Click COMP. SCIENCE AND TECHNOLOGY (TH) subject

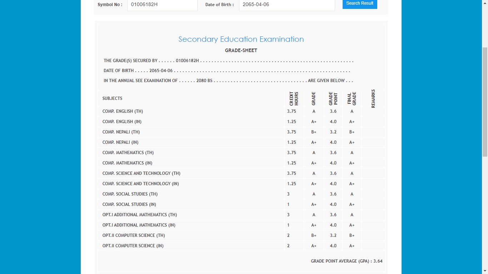click(x=141, y=173)
